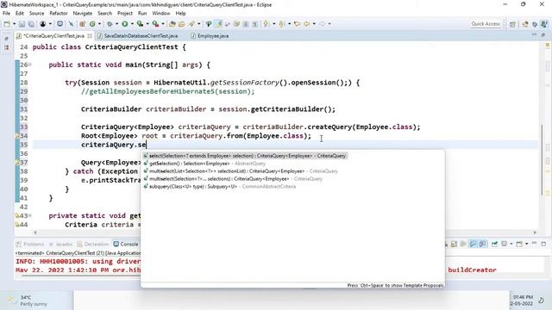The image size is (552, 310).
Task: Go to Last Edit Location
Action: 297,24
